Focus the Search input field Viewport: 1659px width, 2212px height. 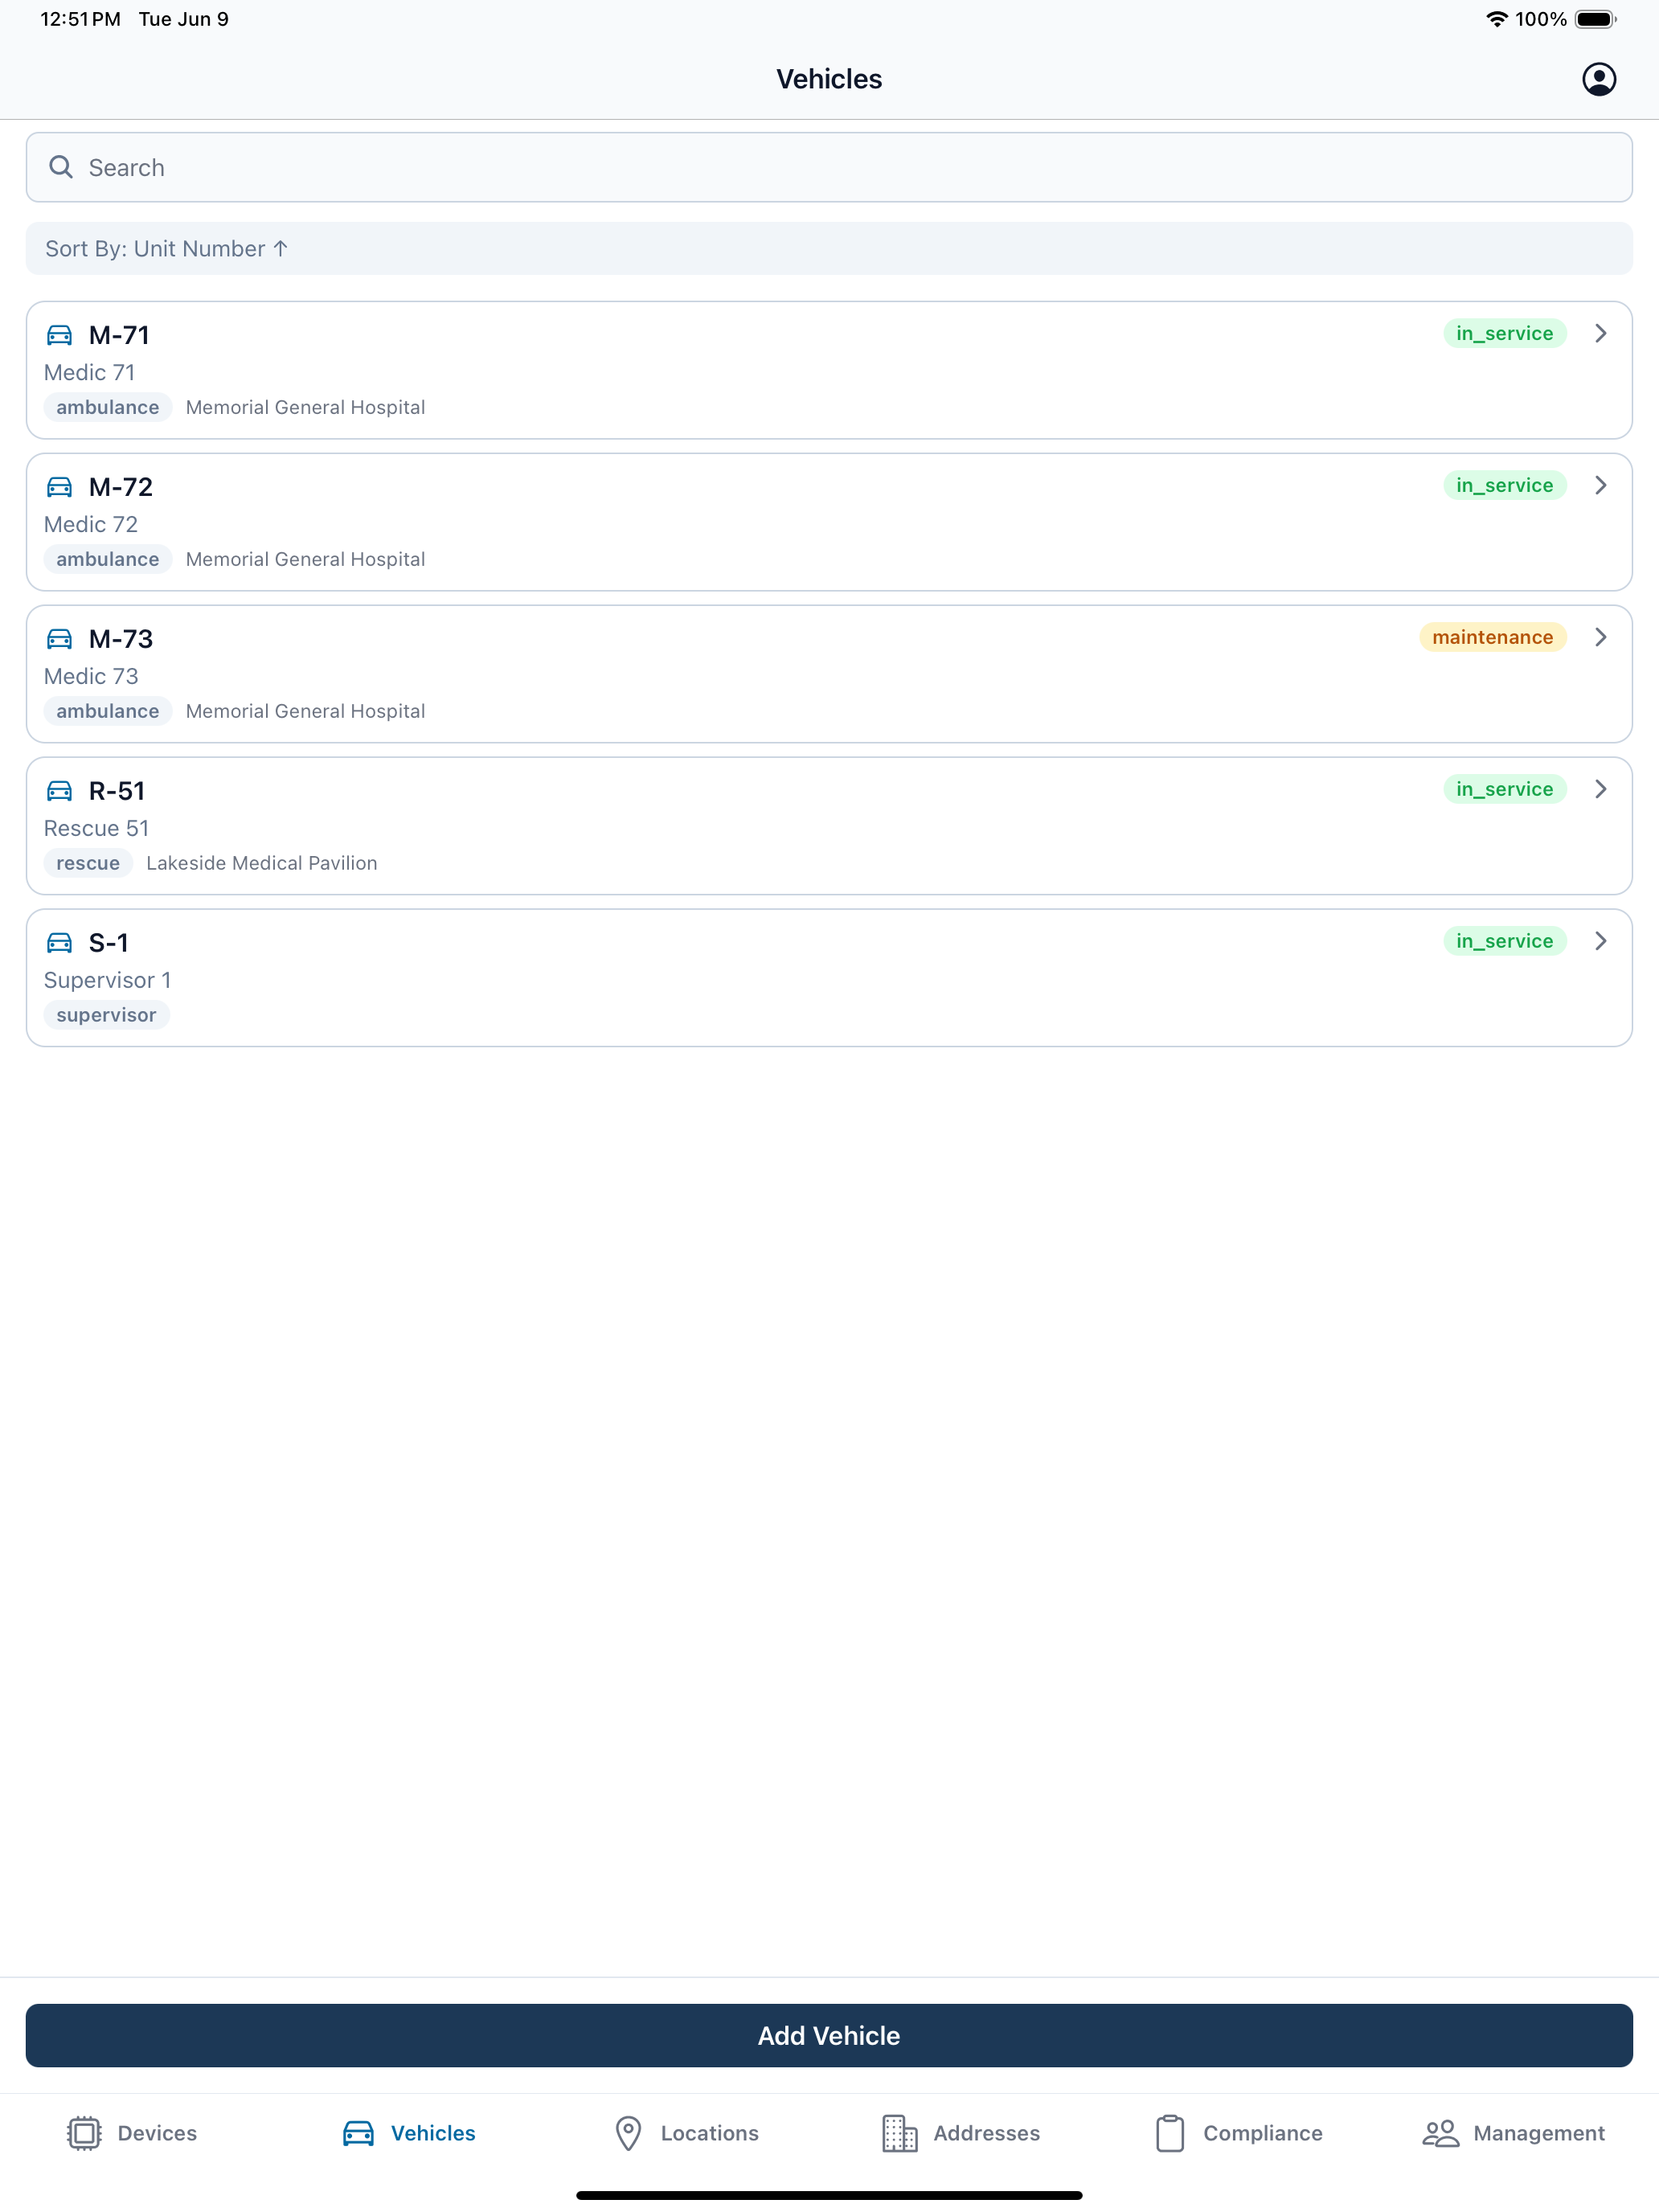(829, 167)
